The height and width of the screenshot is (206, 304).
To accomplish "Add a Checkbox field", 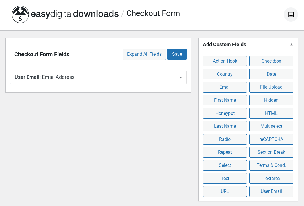I will click(x=271, y=61).
